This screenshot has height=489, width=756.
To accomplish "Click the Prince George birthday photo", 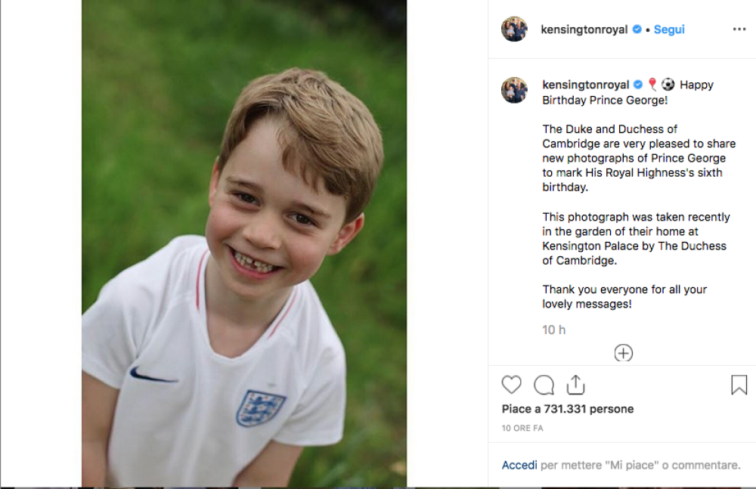I will [244, 243].
